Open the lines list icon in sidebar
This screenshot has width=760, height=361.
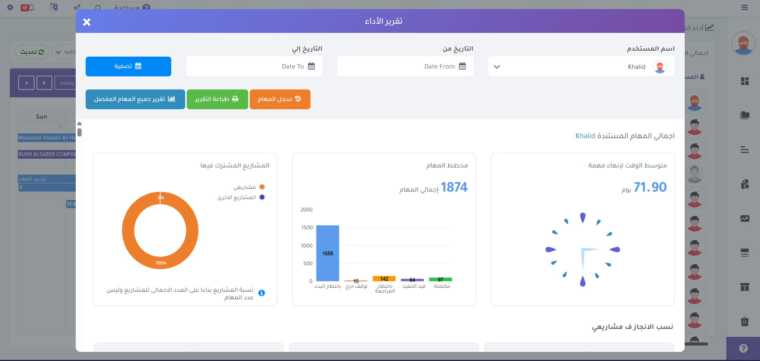tap(745, 150)
